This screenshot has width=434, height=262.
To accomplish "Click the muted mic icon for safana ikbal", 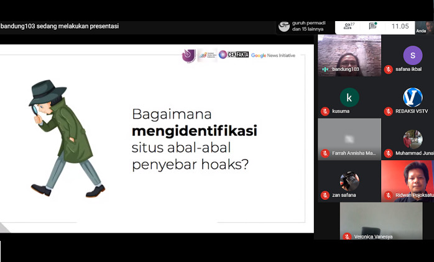I will [388, 70].
